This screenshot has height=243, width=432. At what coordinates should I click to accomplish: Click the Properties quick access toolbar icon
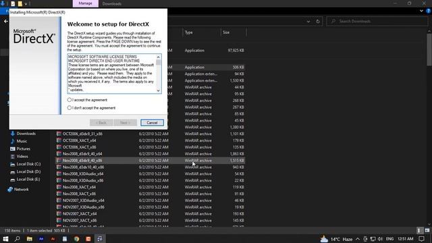[x=13, y=4]
